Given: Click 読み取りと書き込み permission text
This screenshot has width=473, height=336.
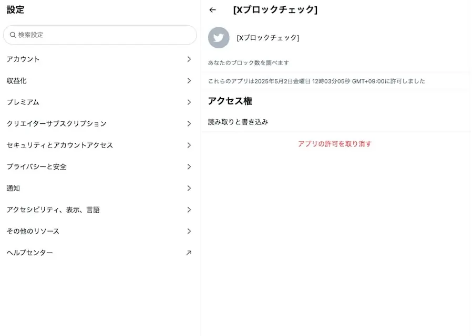Looking at the screenshot, I should coord(238,122).
